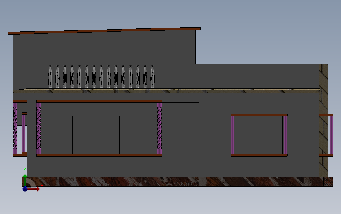Click the doorstep slab below the central door
This screenshot has height=214, width=341.
[x=181, y=184]
